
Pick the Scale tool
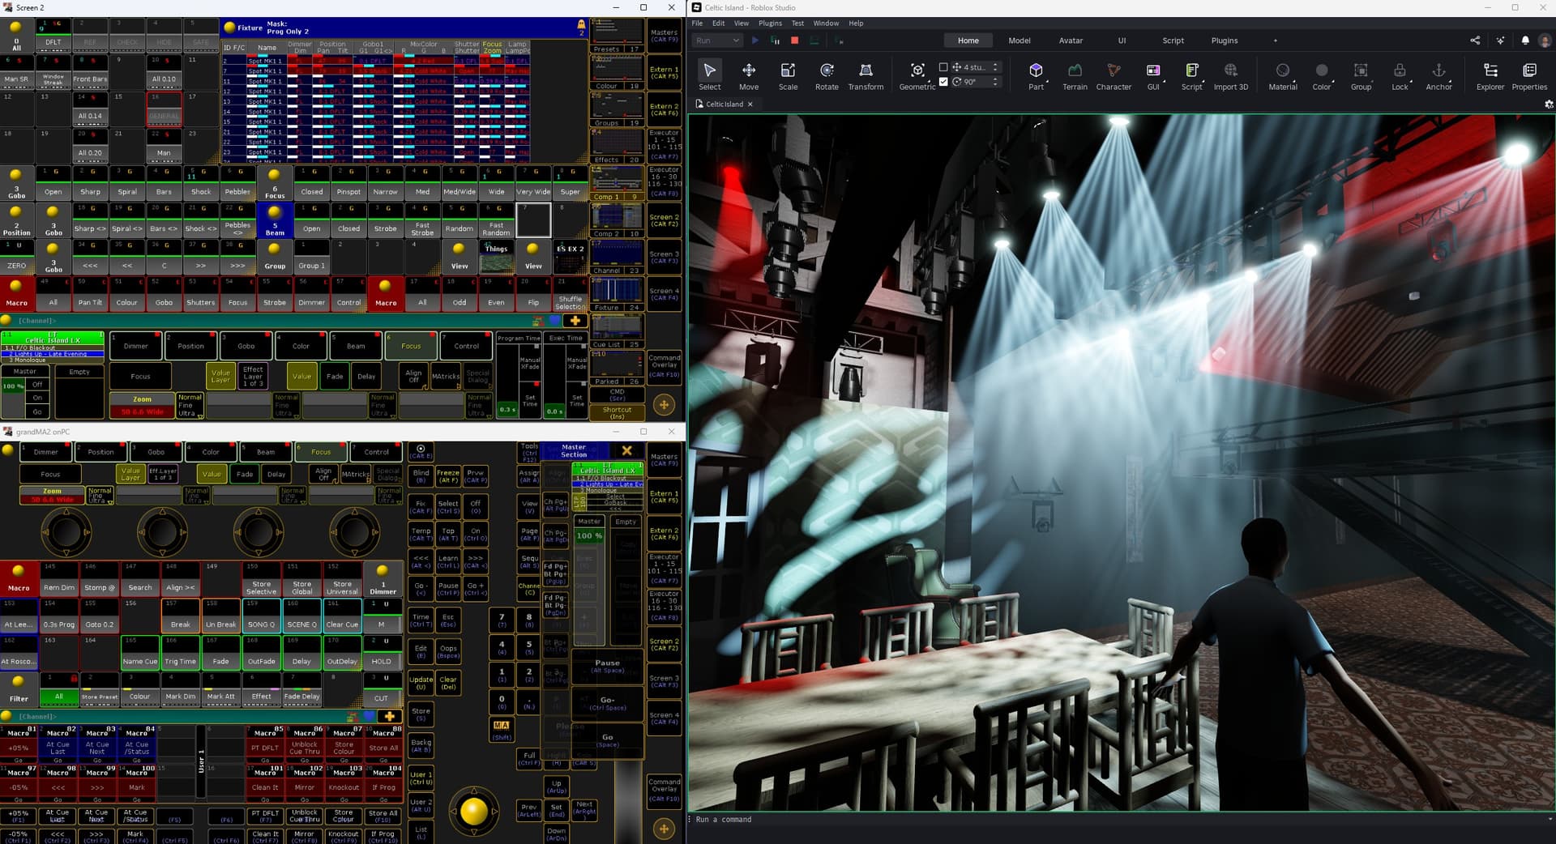point(788,75)
